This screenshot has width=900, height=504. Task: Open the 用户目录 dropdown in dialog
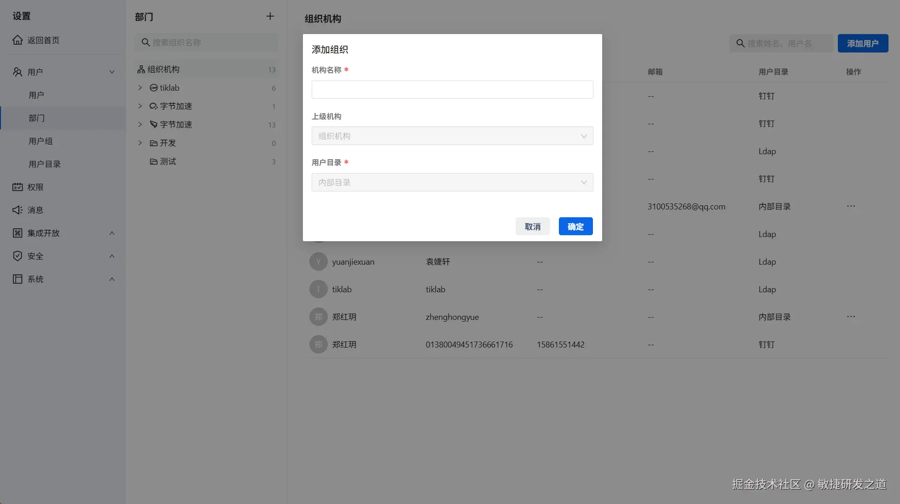click(x=452, y=183)
